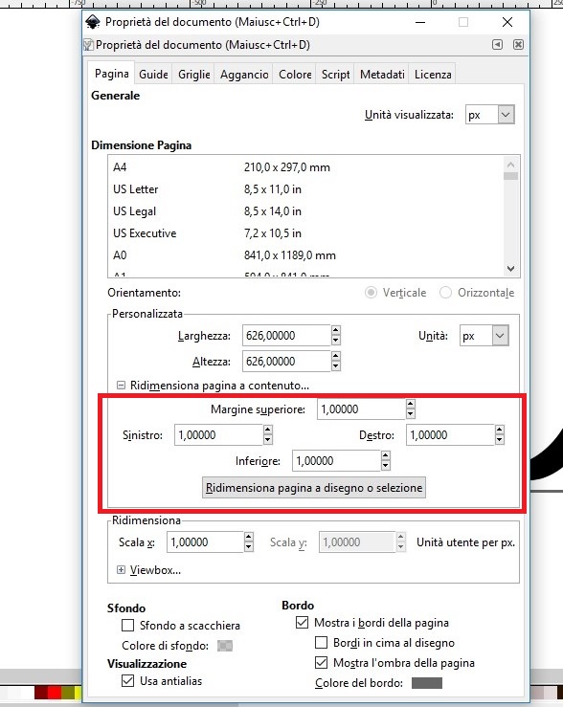Click the Larghezza input field
563x707 pixels.
[x=286, y=336]
